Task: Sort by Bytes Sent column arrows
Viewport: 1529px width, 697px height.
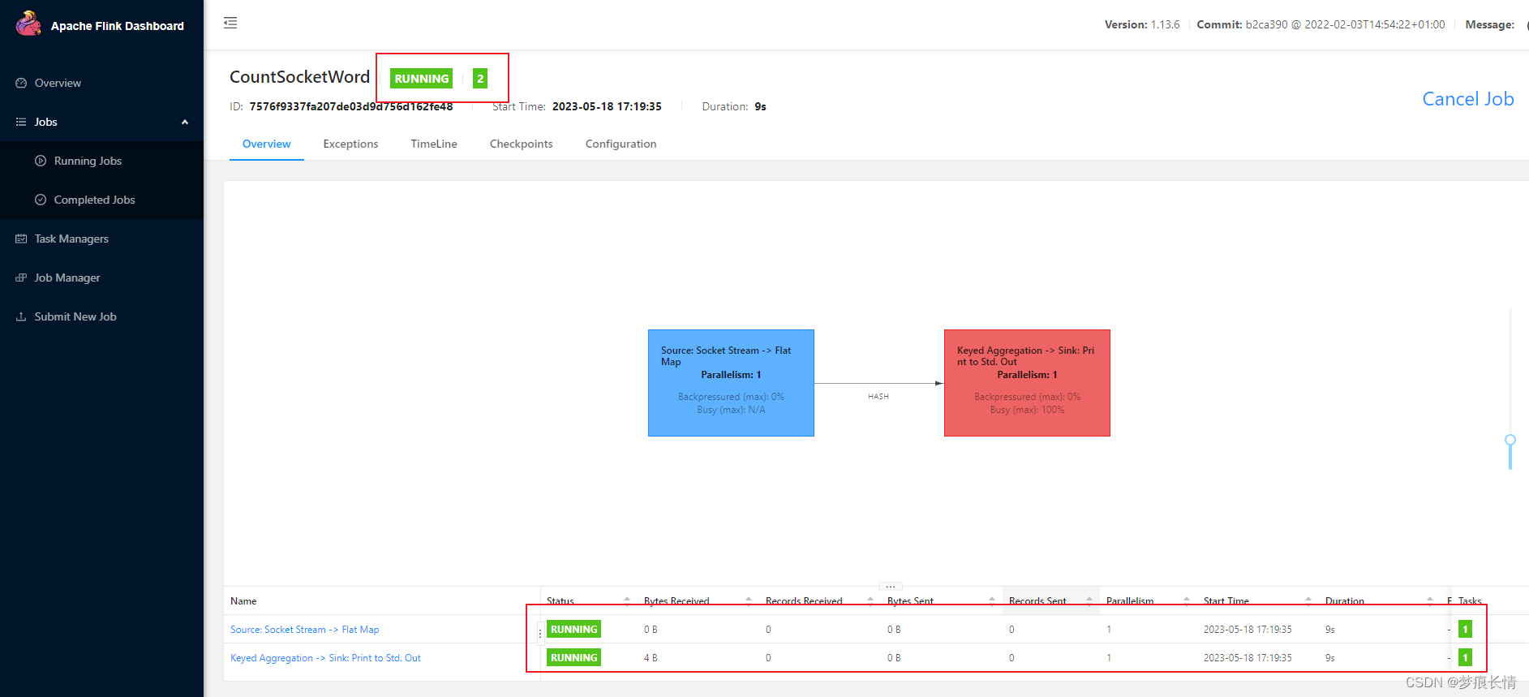Action: (992, 600)
